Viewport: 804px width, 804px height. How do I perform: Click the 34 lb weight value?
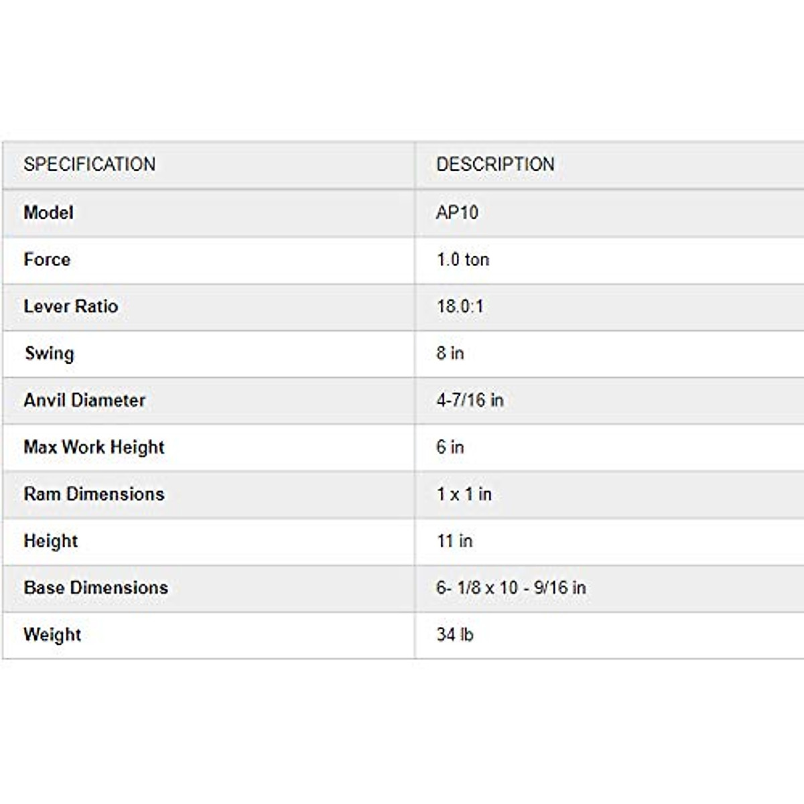pos(455,634)
